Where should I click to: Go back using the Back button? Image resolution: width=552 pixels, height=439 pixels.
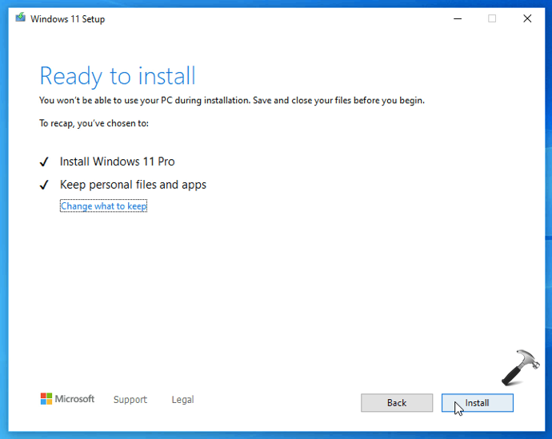[397, 403]
